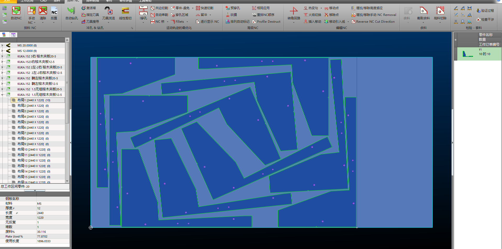This screenshot has height=249, width=502.
Task: Click the 厚度 value 12 field
Action: coord(53,208)
